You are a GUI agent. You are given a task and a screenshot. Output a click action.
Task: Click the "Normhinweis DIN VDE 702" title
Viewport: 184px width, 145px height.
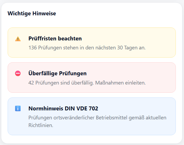pos(63,108)
